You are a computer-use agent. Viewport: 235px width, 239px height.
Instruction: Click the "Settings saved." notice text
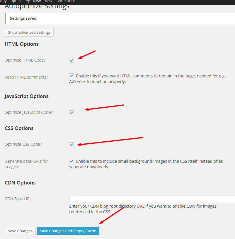tap(24, 18)
